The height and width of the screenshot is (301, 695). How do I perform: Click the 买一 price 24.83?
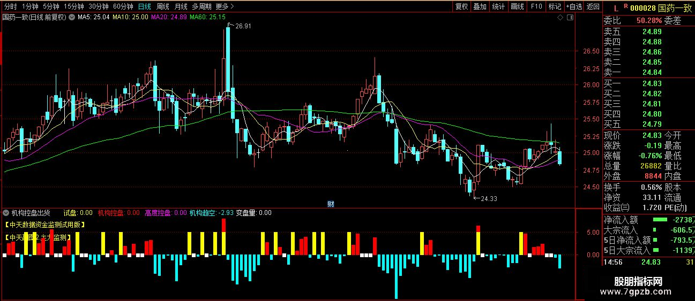click(x=652, y=83)
